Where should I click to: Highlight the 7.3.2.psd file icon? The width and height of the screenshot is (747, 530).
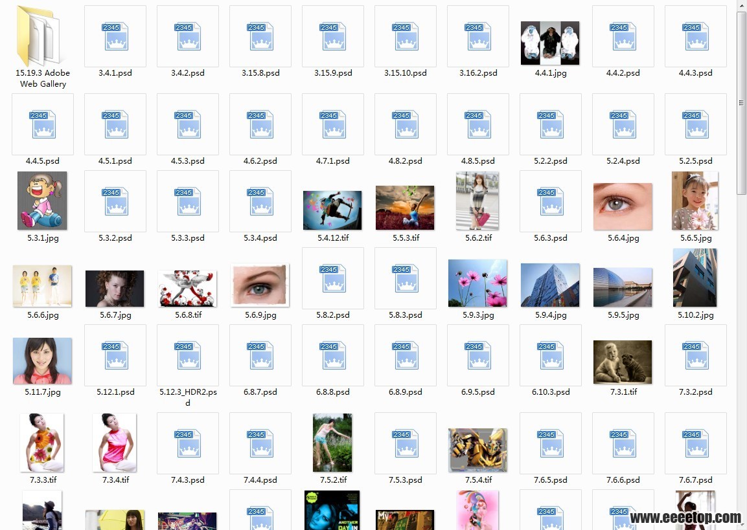point(696,355)
